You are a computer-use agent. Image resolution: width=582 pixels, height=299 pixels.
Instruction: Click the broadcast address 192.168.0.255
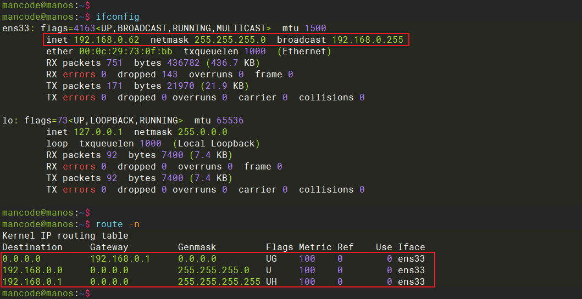click(x=368, y=40)
